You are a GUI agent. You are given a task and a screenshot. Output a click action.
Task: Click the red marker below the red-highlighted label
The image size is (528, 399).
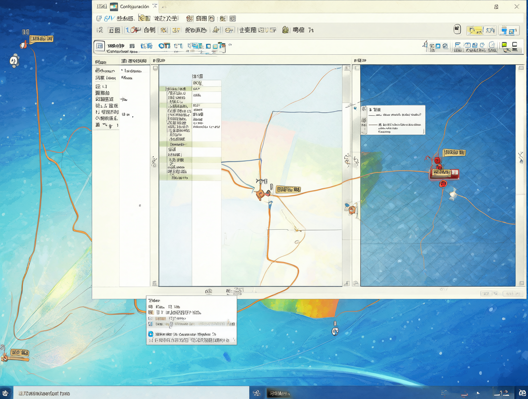point(443,184)
